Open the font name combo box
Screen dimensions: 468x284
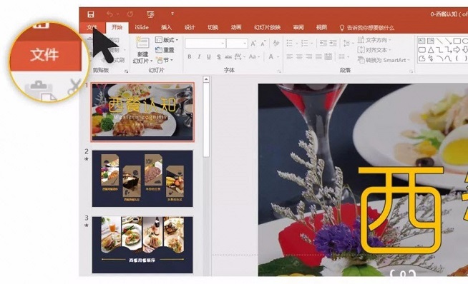click(x=205, y=44)
